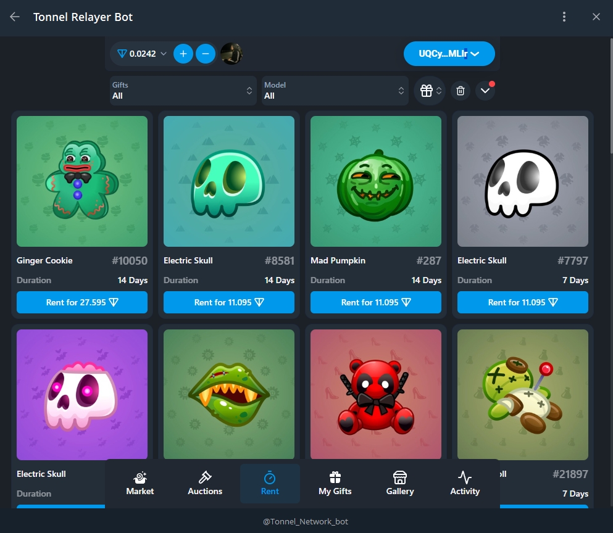The width and height of the screenshot is (613, 533).
Task: Expand the TON balance 0.0242 chevron
Action: (164, 54)
